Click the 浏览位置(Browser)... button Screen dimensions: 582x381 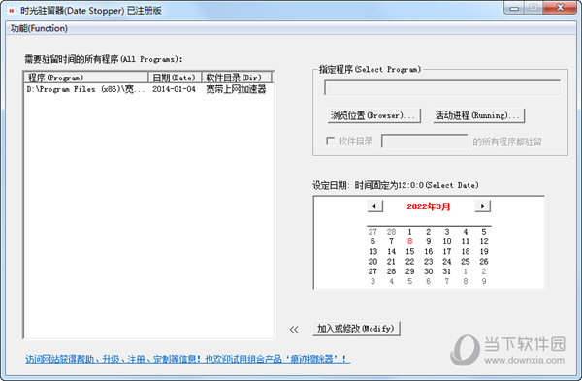click(x=373, y=115)
